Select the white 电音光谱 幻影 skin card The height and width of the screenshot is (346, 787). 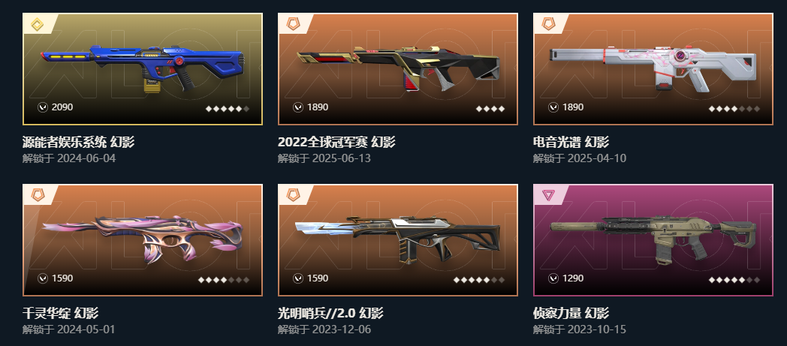click(653, 69)
